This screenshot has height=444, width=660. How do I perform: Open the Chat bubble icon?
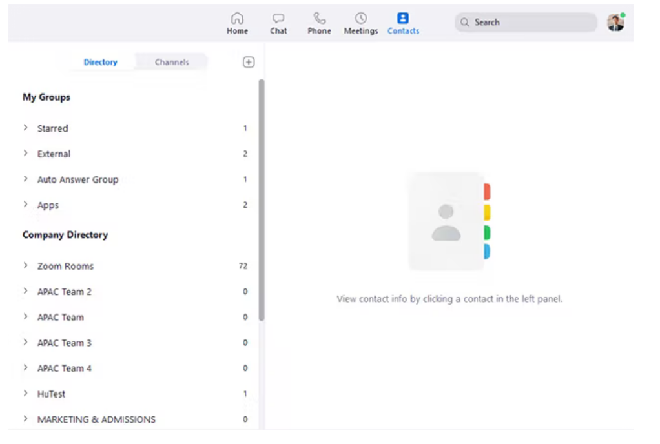(278, 19)
